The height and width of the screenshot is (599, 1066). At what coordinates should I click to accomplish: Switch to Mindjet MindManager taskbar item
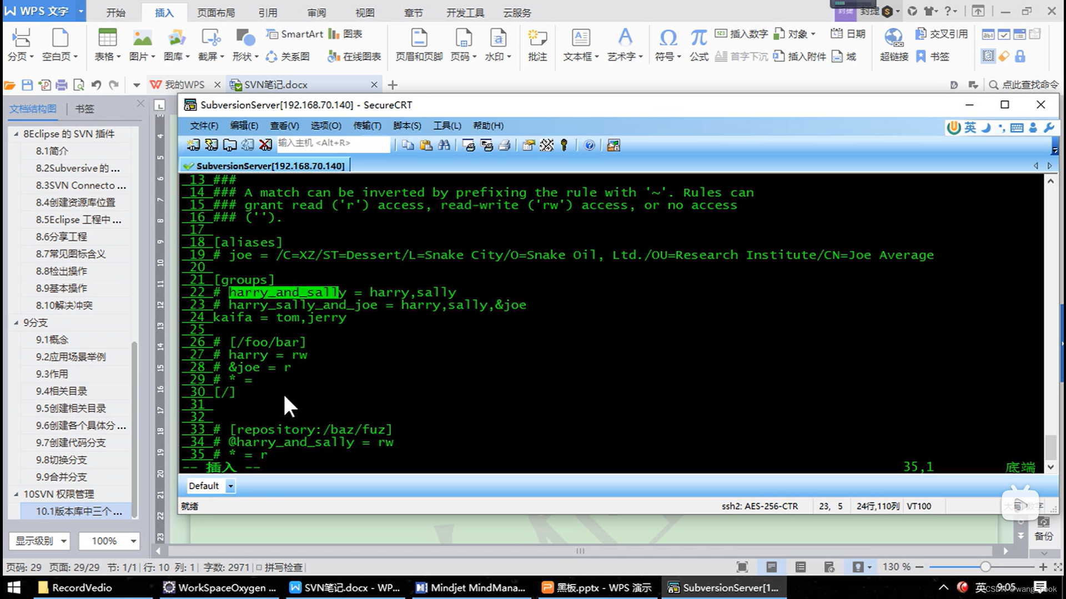point(471,587)
